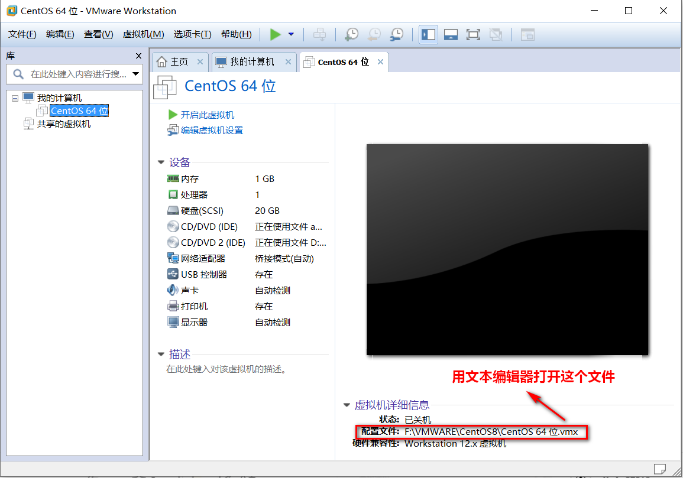Click the status bar message icon
683x478 pixels.
click(x=659, y=469)
